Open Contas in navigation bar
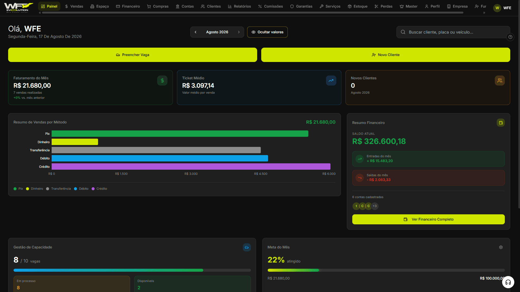Viewport: 520px width, 292px height. click(185, 6)
